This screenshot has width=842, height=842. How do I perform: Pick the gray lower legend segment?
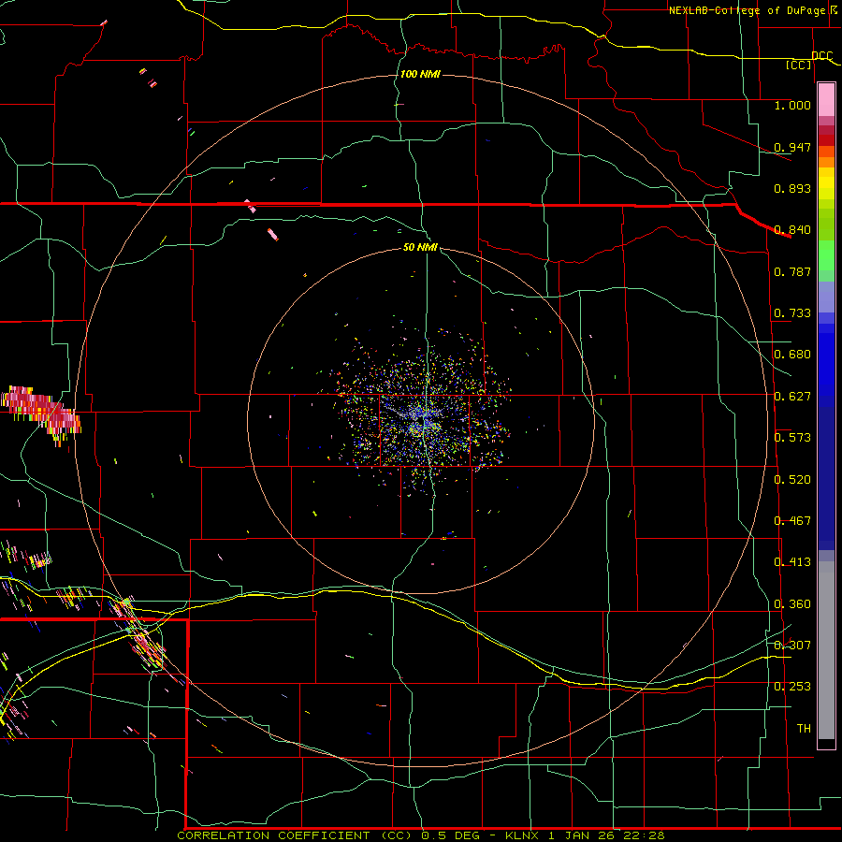[x=826, y=650]
